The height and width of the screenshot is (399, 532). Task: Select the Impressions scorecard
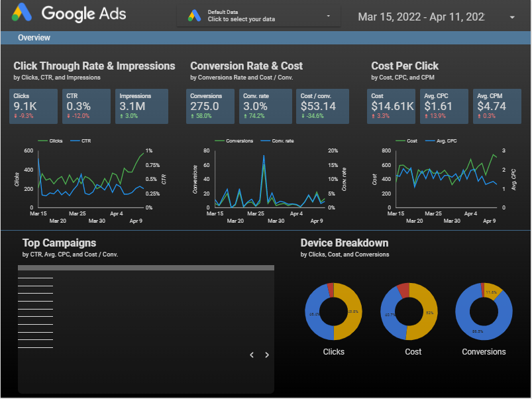142,106
